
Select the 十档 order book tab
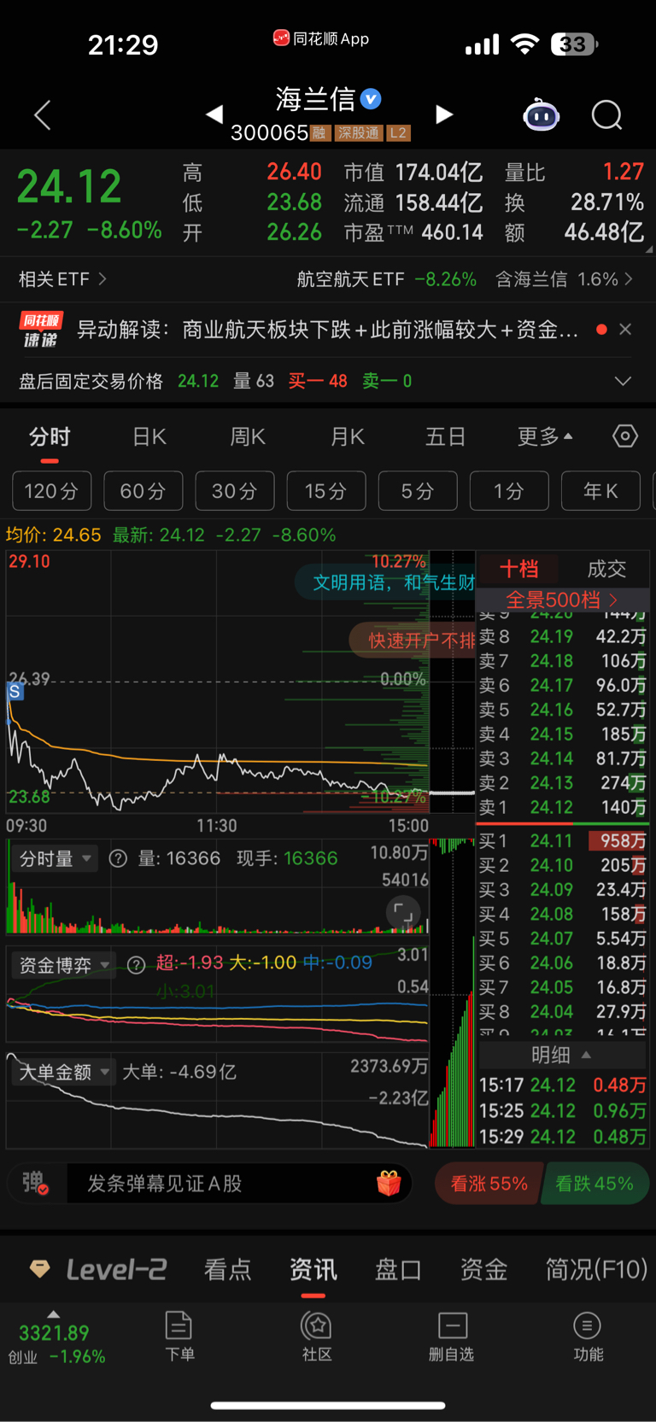tap(518, 569)
